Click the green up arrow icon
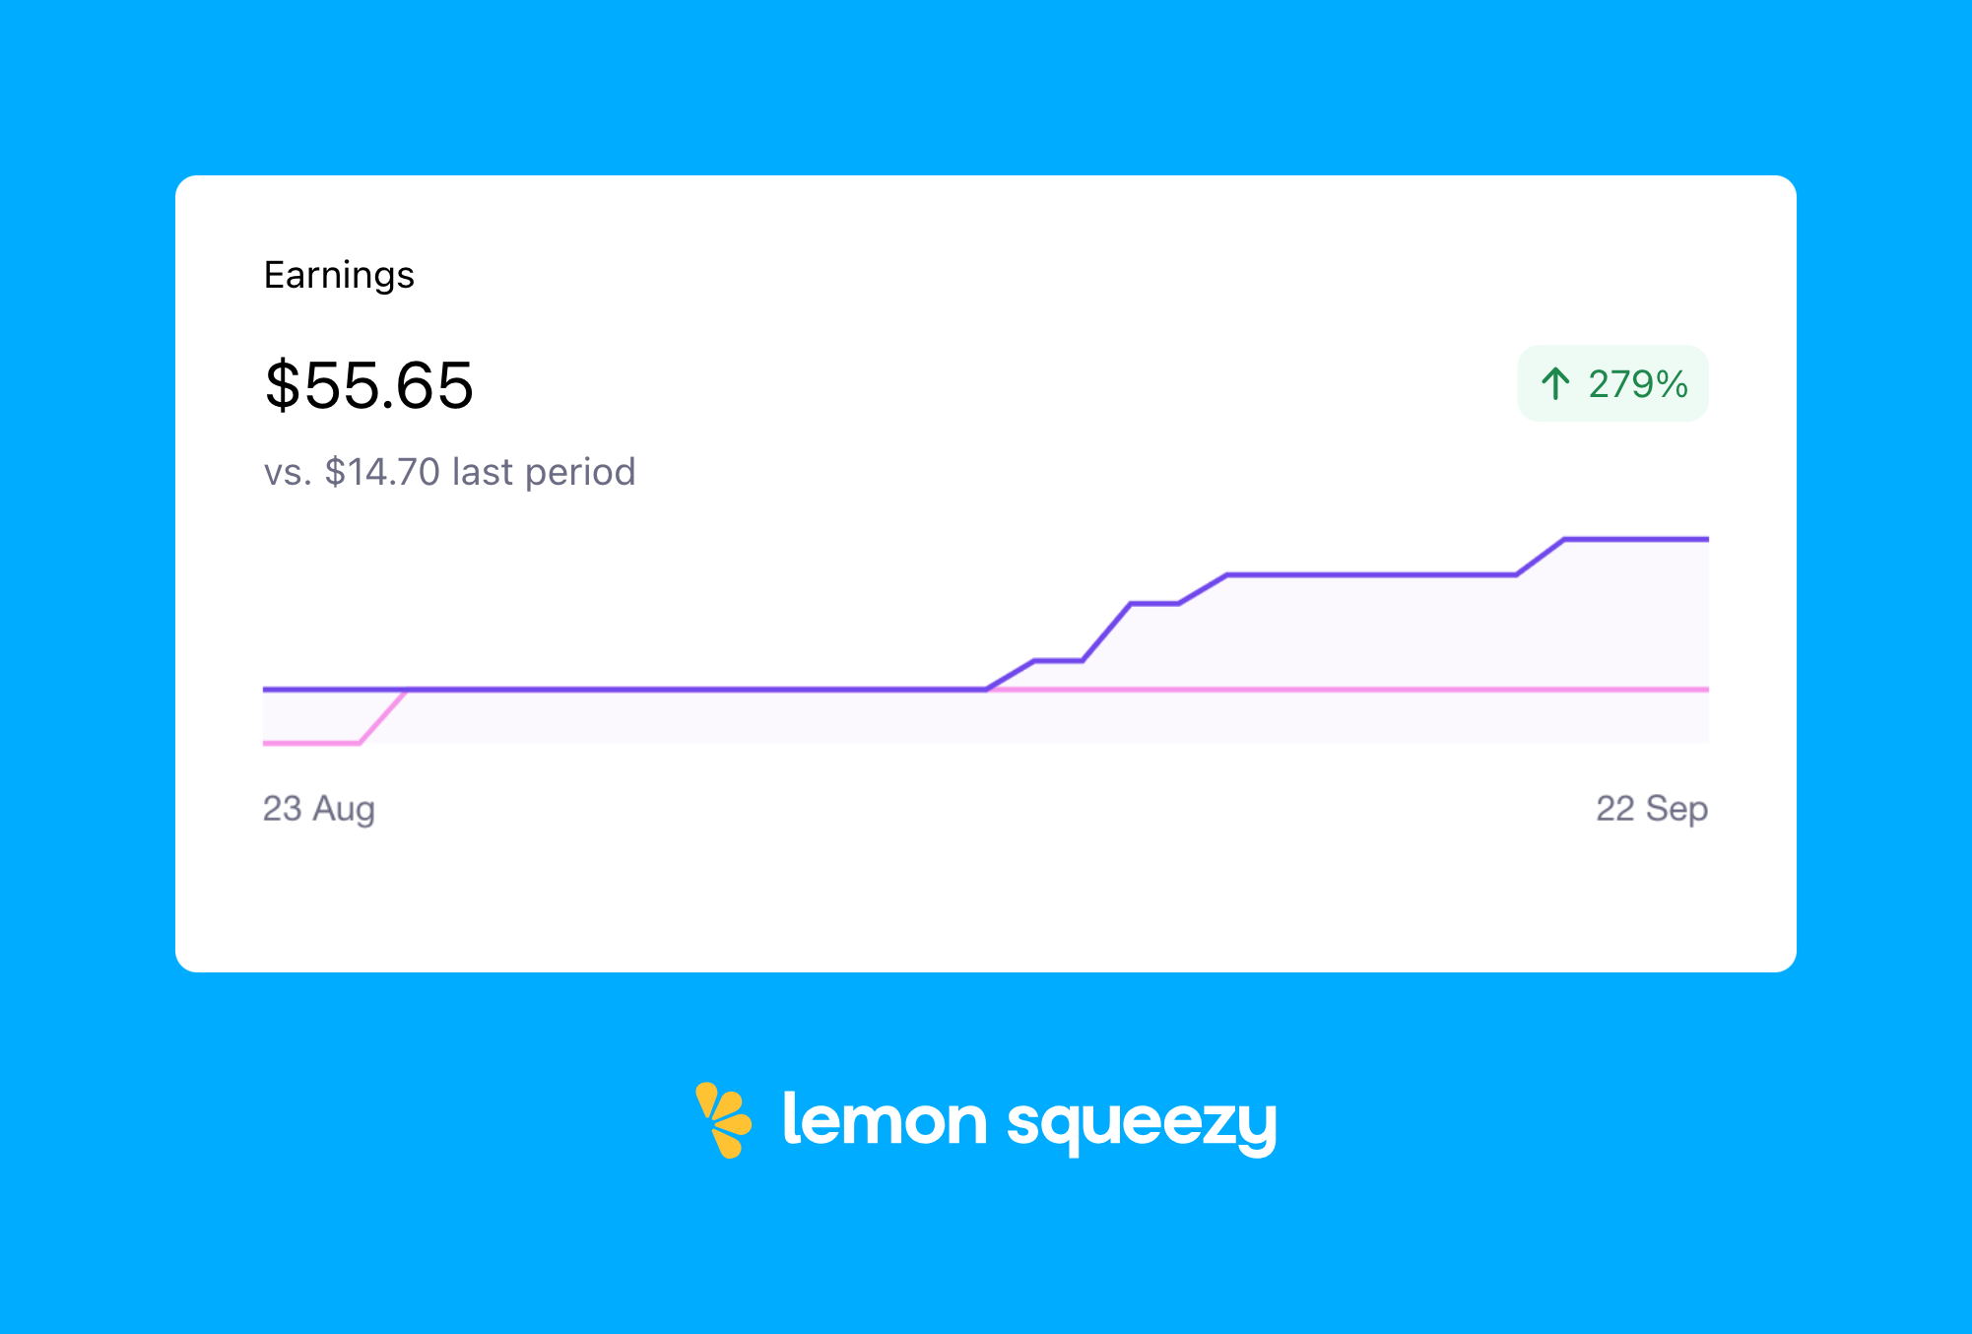 tap(1555, 383)
